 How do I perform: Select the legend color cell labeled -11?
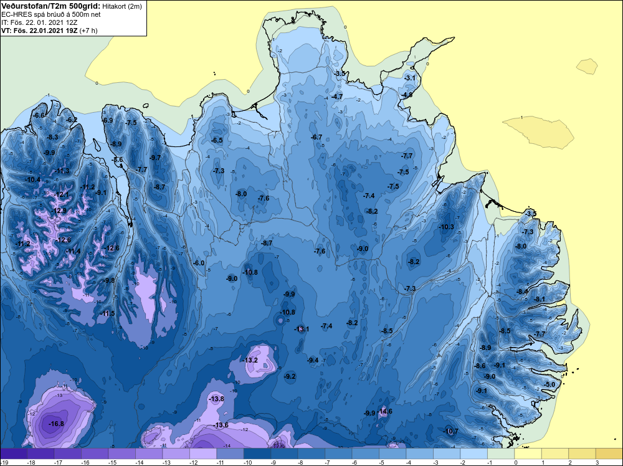[x=231, y=454]
